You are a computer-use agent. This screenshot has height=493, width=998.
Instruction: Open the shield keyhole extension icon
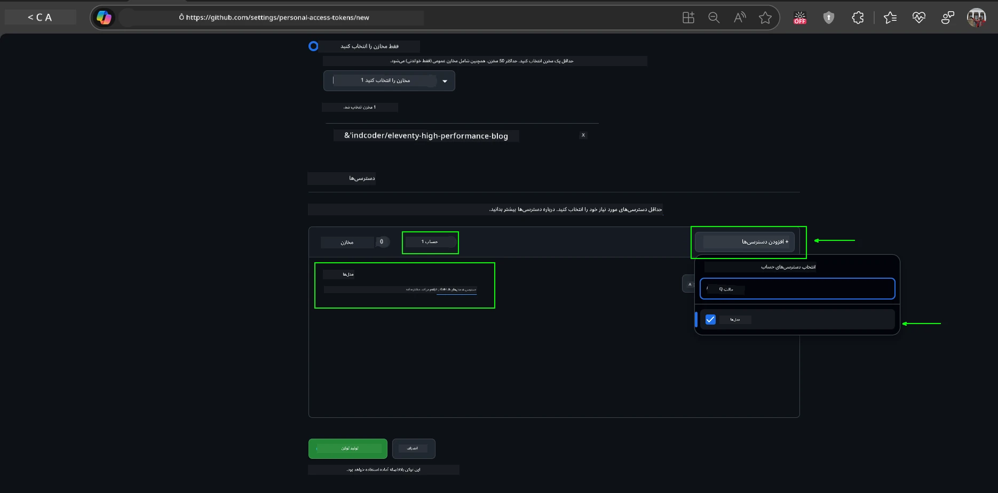pyautogui.click(x=828, y=18)
